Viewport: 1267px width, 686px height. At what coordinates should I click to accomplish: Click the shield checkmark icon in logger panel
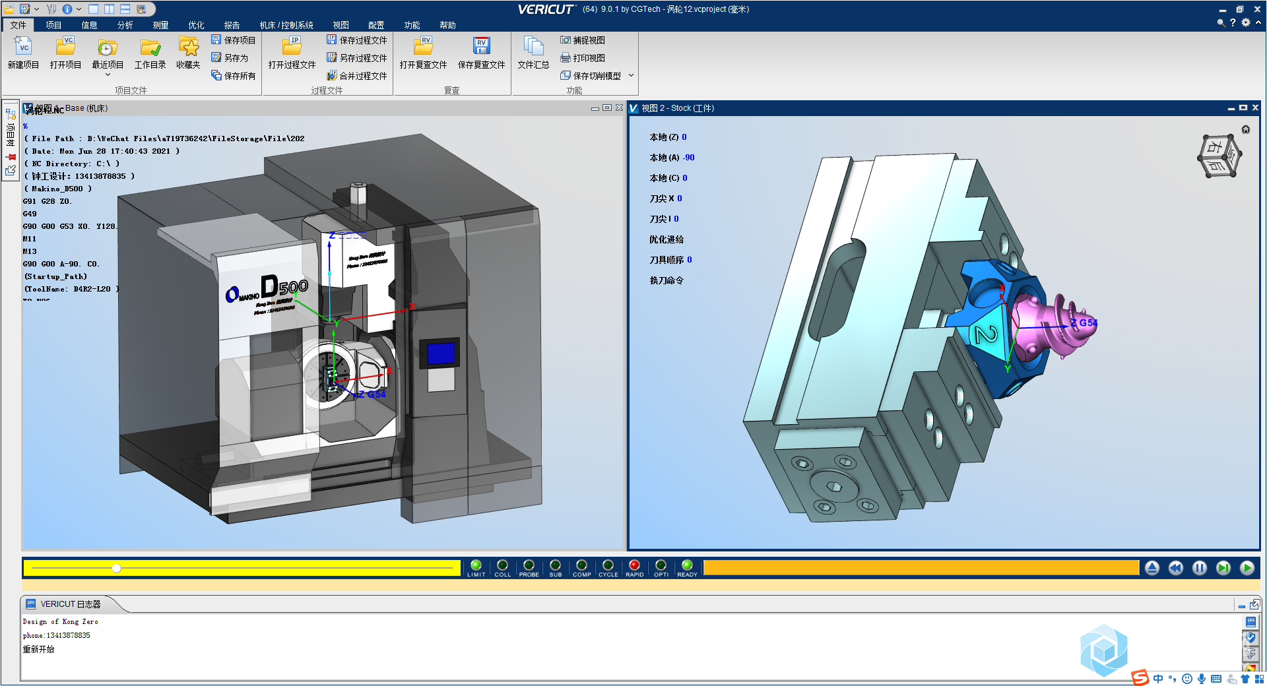[1251, 638]
